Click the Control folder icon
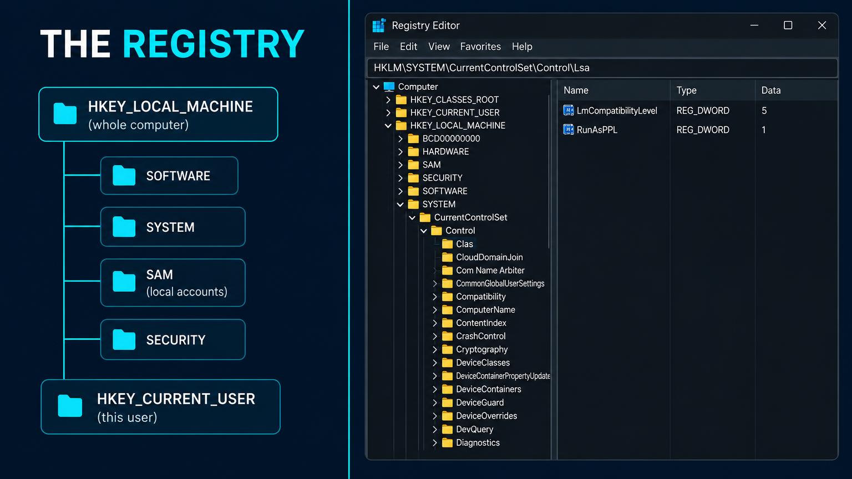Viewport: 852px width, 479px height. (437, 231)
